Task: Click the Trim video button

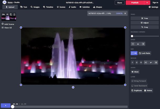Action: tap(145, 18)
